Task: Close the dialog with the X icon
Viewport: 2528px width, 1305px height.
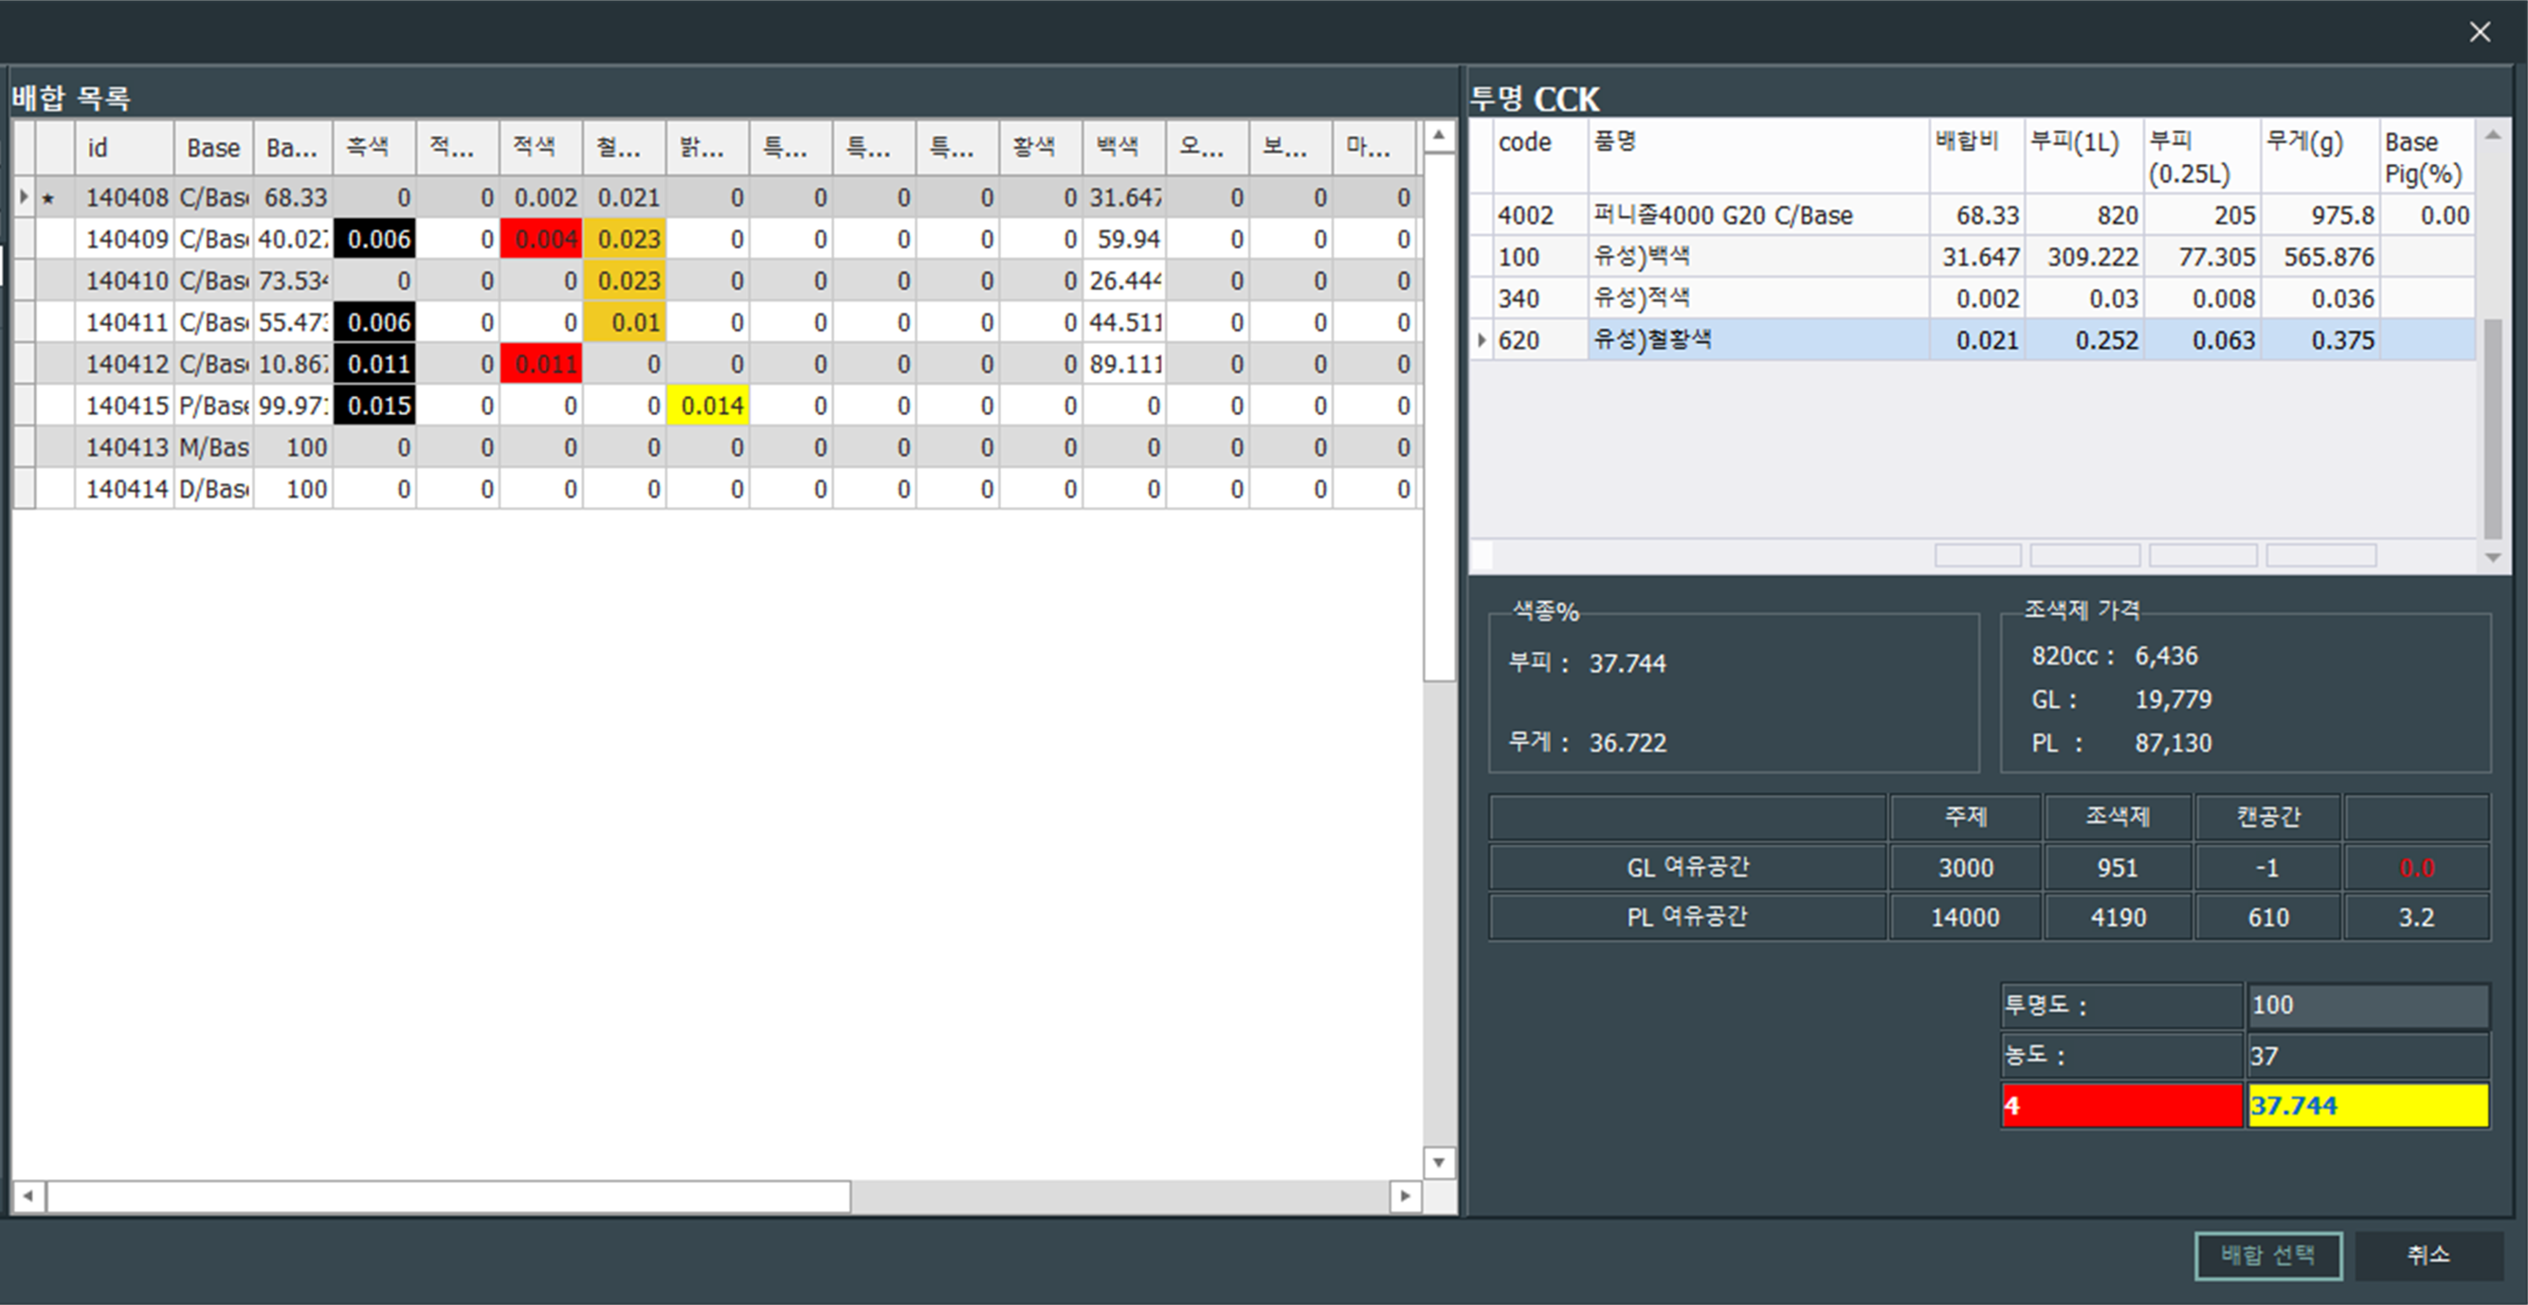Action: tap(2480, 32)
